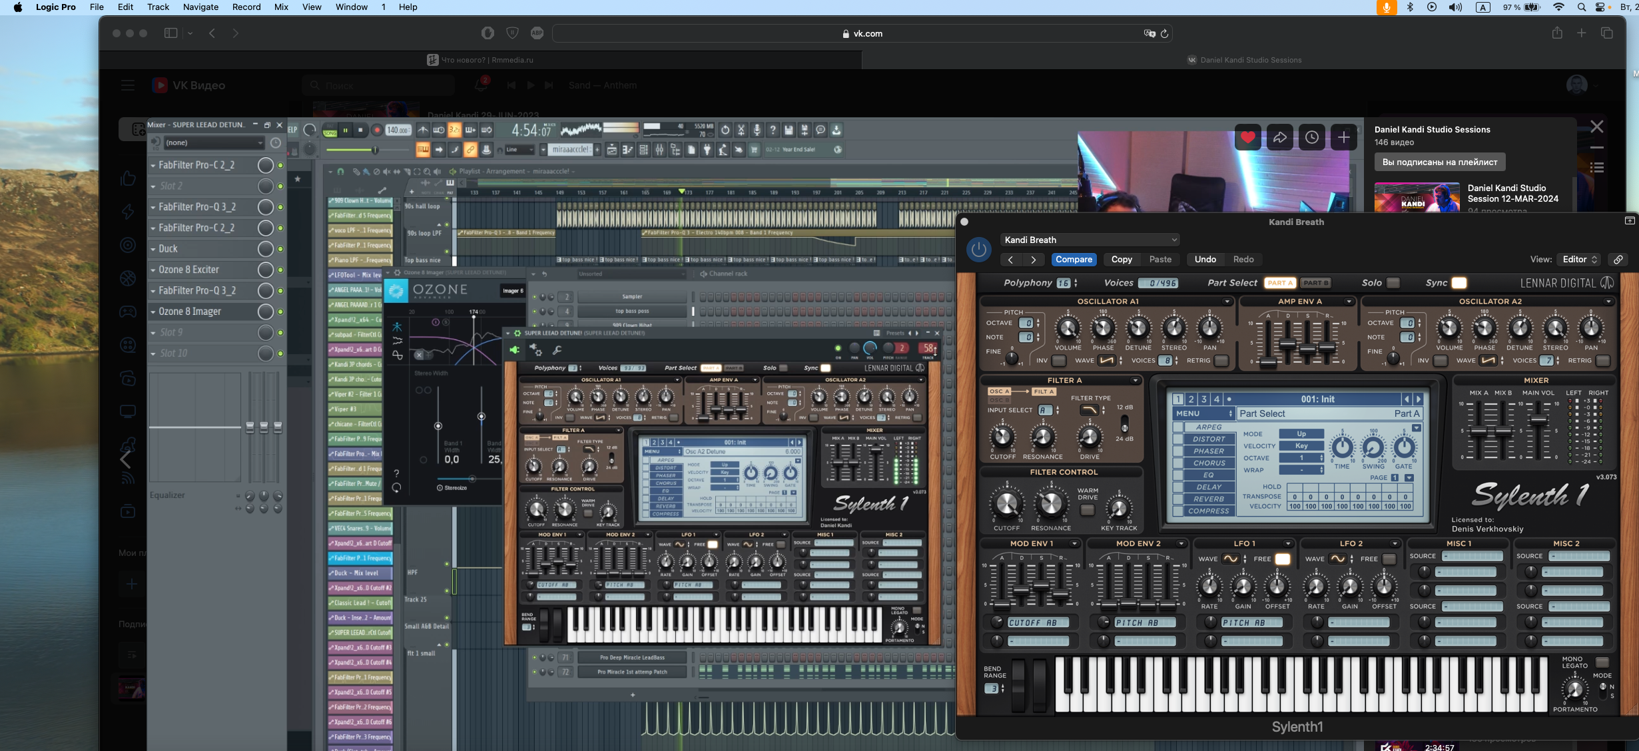Toggle LFO 2 Free switch

tap(1389, 559)
